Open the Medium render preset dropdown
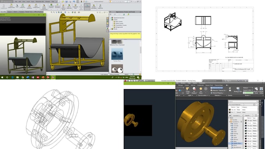 248,88
